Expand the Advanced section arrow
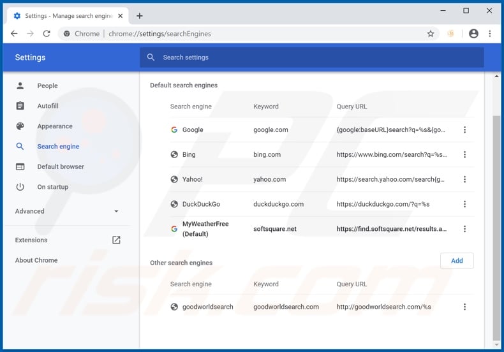Screen dimensions: 504x352 (116, 211)
